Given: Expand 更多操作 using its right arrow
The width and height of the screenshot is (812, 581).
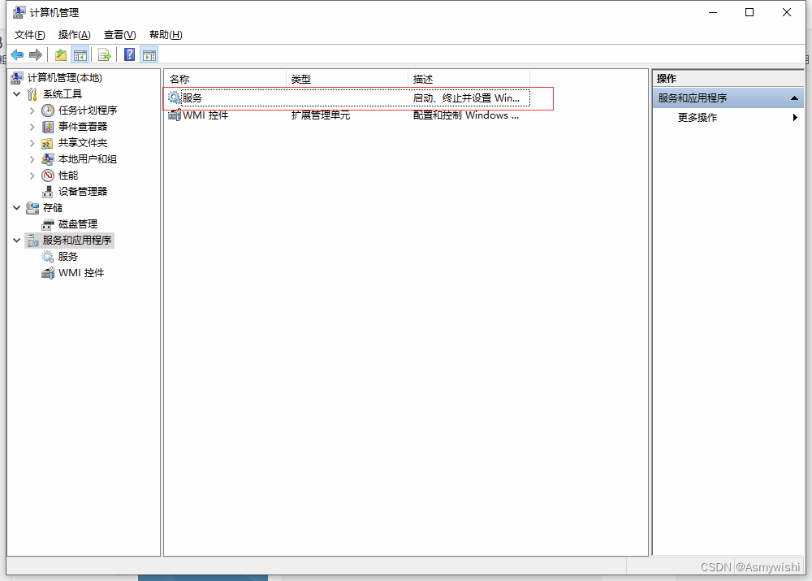Looking at the screenshot, I should [x=793, y=116].
